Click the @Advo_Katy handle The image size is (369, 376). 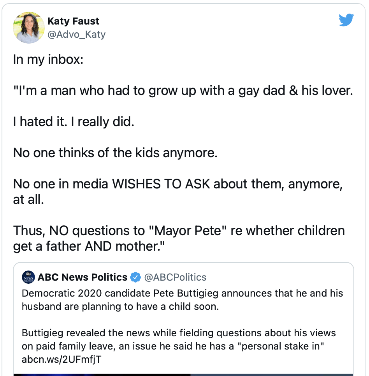(76, 34)
